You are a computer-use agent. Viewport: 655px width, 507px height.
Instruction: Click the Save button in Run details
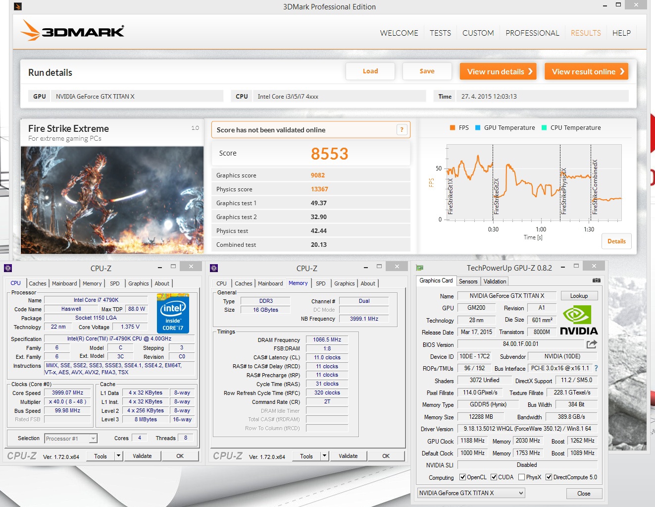pyautogui.click(x=427, y=71)
